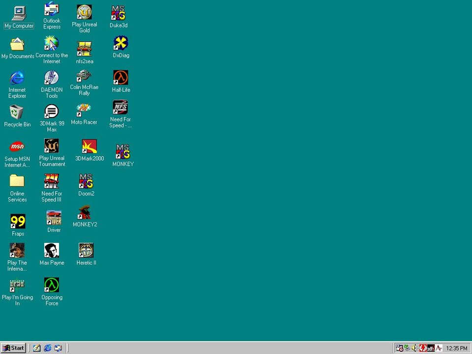The height and width of the screenshot is (354, 472).
Task: Click the red lightning tray icon
Action: [423, 348]
